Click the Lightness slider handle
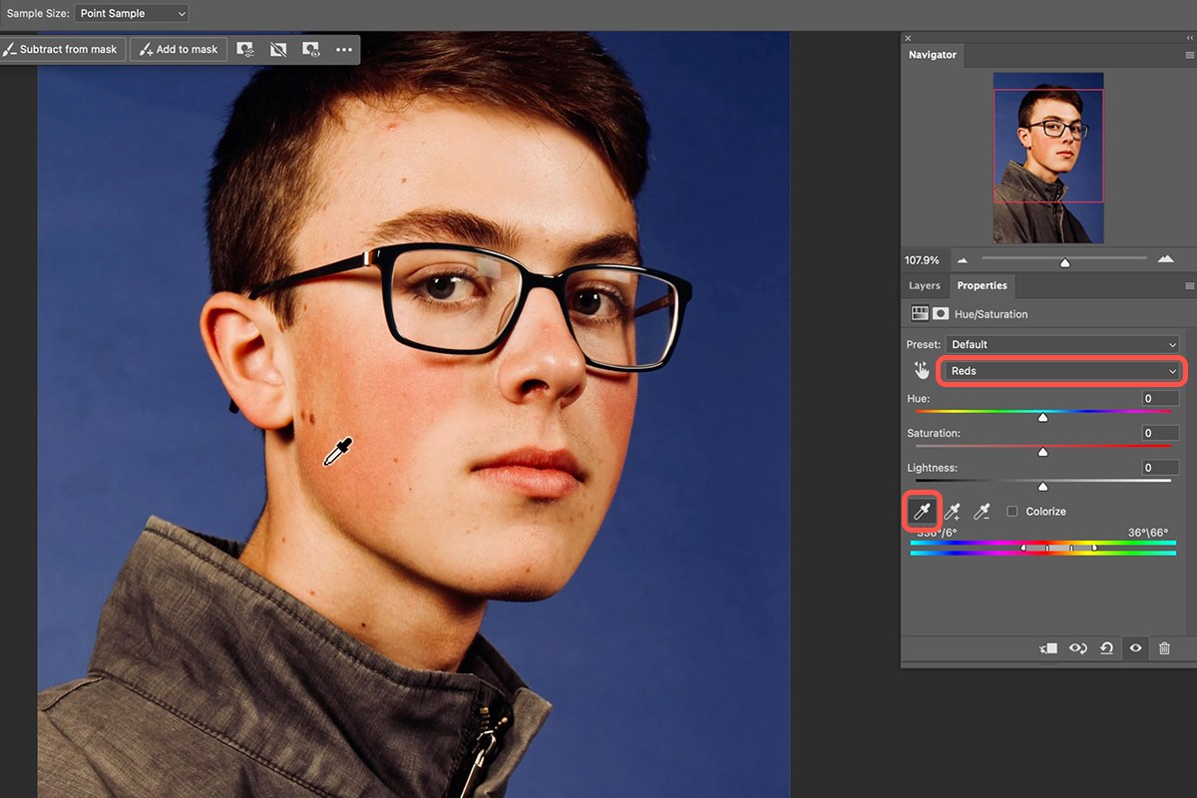The width and height of the screenshot is (1197, 798). (x=1042, y=487)
